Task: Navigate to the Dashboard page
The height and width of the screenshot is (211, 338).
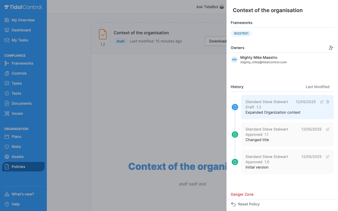Action: coord(21,30)
